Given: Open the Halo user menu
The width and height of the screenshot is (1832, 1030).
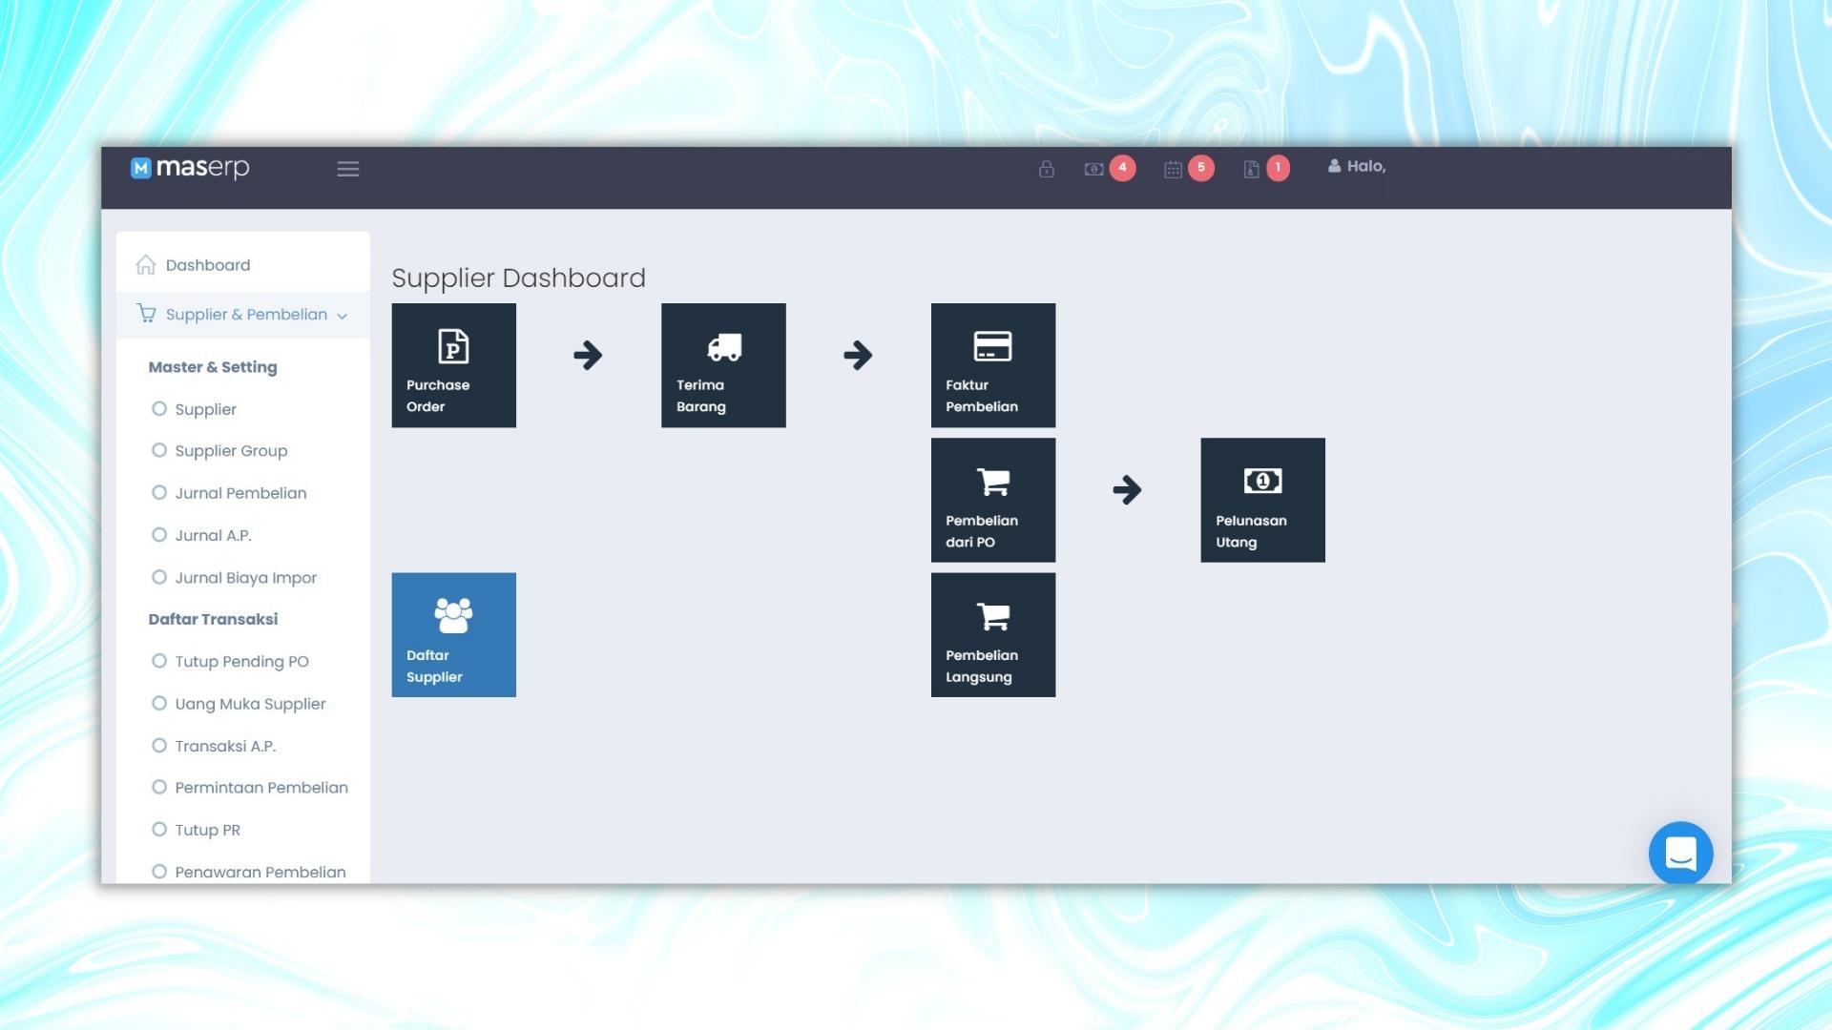Looking at the screenshot, I should click(x=1357, y=166).
